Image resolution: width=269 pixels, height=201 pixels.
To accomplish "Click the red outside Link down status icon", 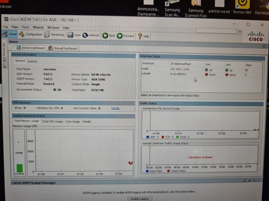I will tap(226, 75).
